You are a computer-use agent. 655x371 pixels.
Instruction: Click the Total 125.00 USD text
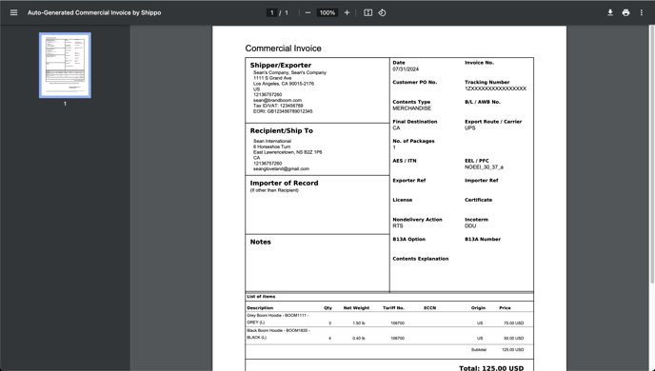(491, 368)
